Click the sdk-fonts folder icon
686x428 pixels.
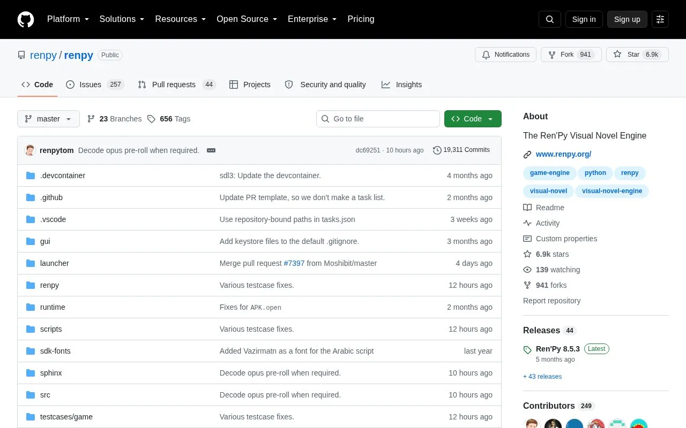pyautogui.click(x=31, y=351)
